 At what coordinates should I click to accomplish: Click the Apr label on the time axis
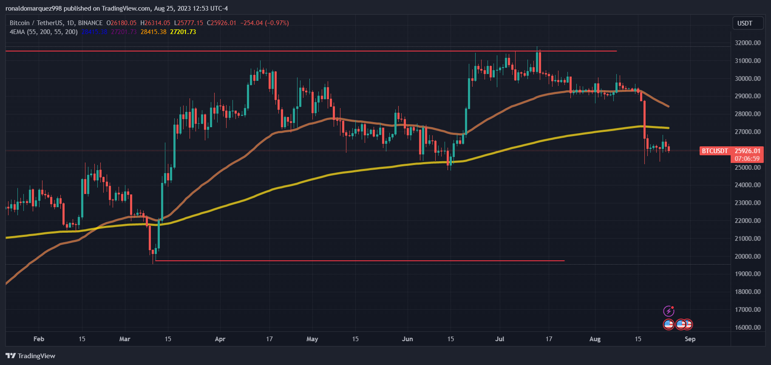(x=220, y=339)
